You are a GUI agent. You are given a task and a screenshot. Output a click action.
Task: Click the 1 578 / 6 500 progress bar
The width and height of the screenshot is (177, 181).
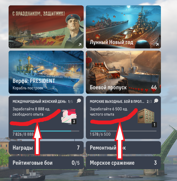pos(123,131)
